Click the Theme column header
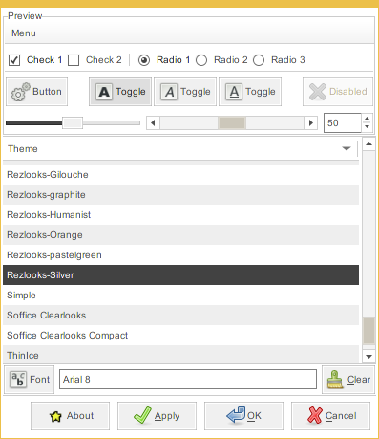The image size is (379, 439). tap(180, 149)
